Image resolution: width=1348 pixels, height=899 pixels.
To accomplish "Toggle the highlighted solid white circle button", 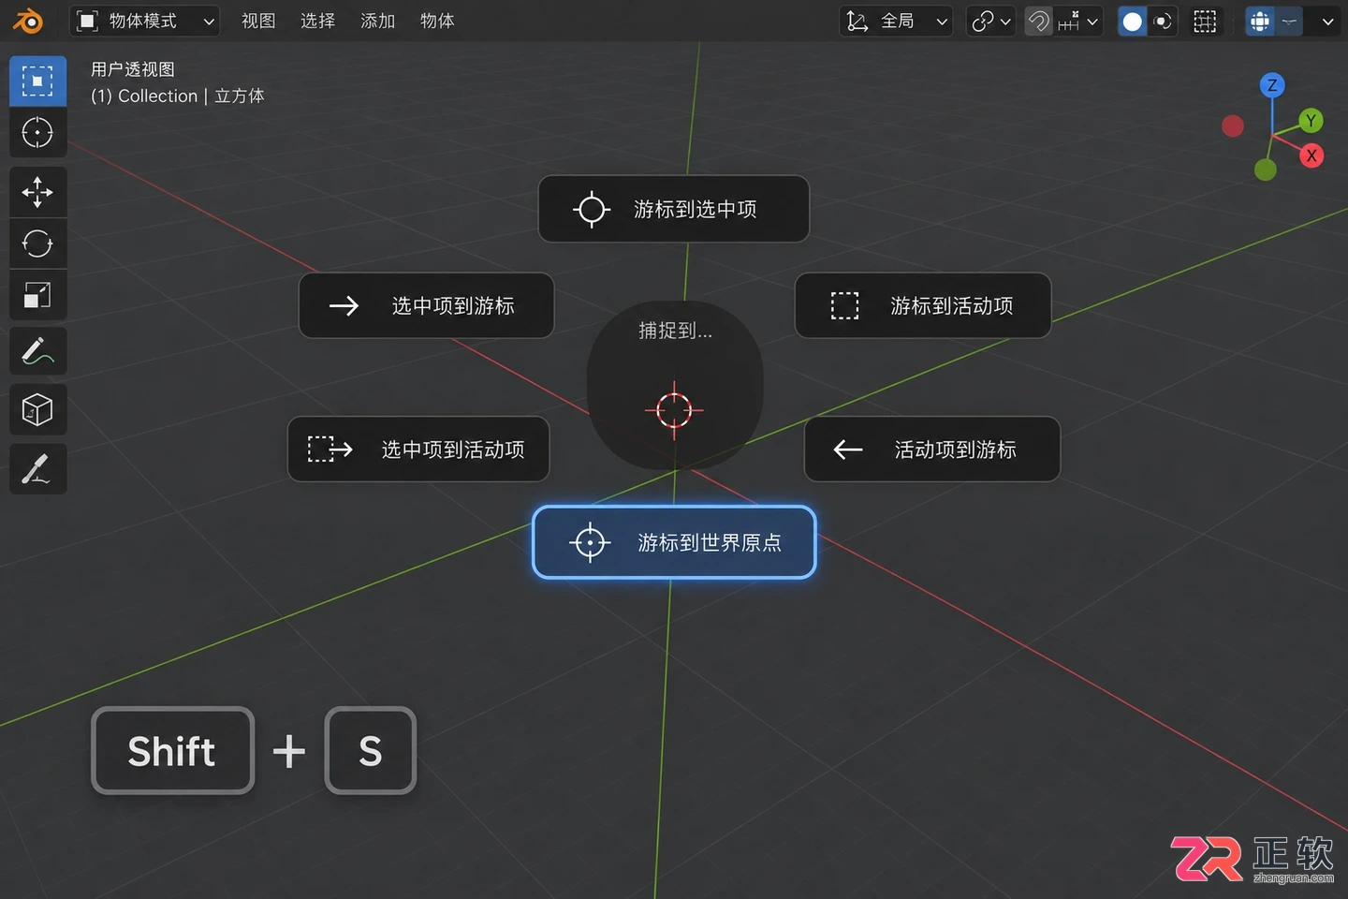I will pos(1132,22).
